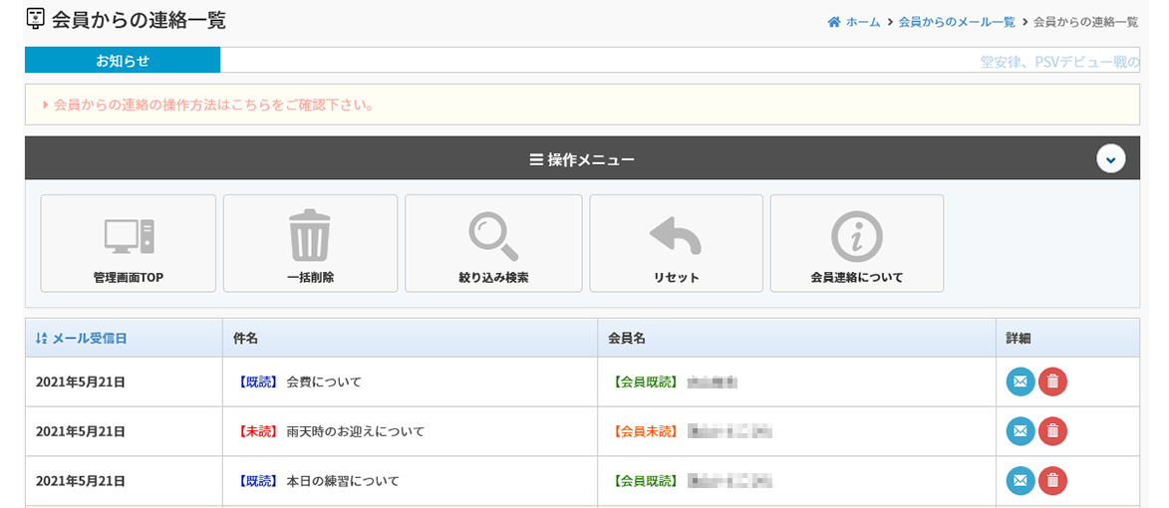Click the お知らせ tab label
This screenshot has width=1169, height=508.
click(123, 61)
